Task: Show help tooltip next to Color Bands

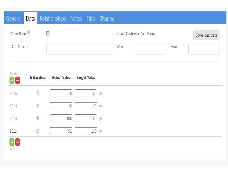Action: tap(29, 32)
